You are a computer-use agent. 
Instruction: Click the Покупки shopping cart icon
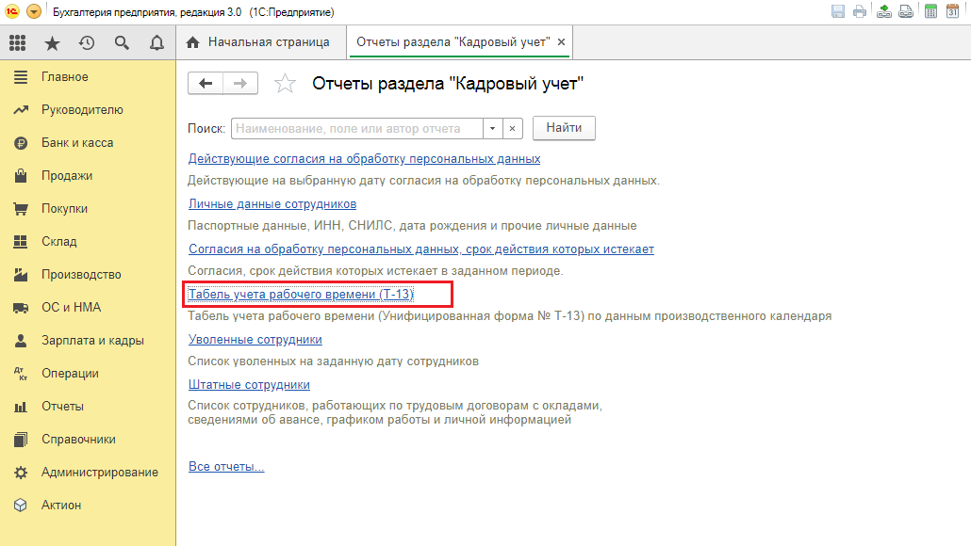coord(21,208)
